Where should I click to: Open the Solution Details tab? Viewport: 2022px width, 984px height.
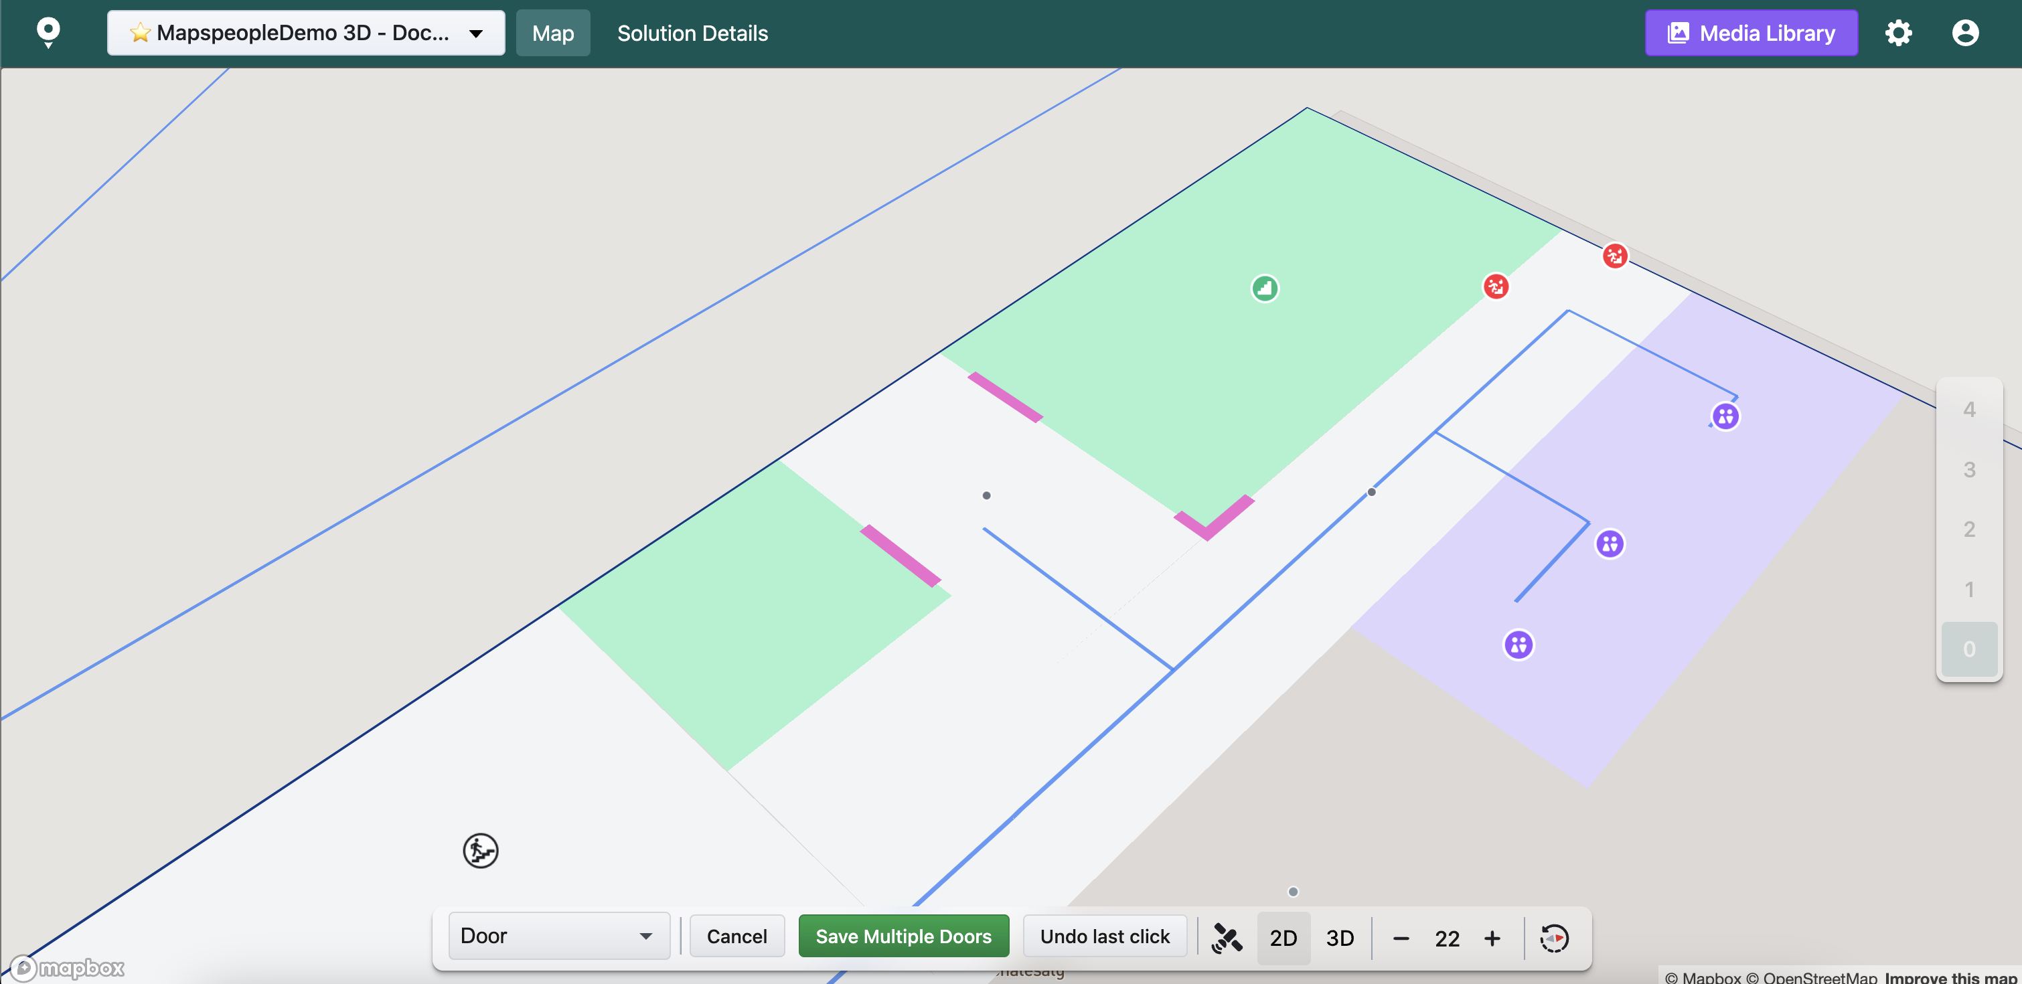[x=692, y=33]
